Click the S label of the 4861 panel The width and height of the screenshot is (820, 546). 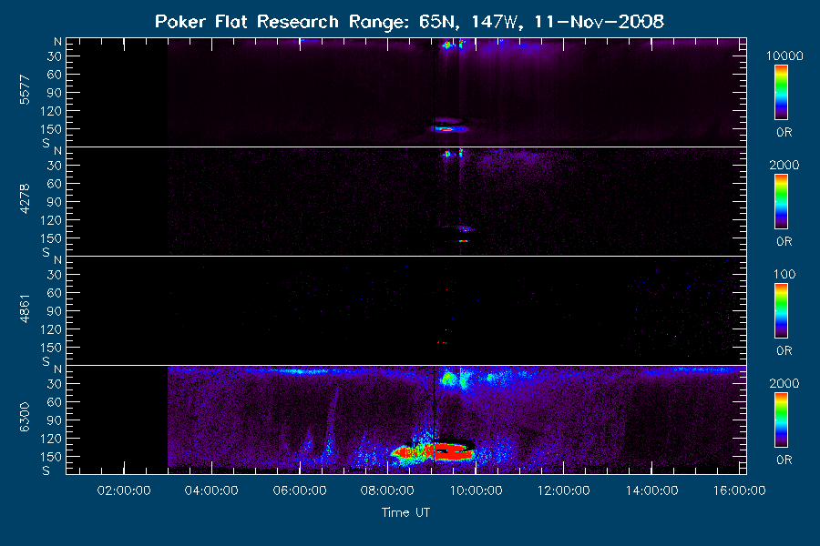coord(46,361)
